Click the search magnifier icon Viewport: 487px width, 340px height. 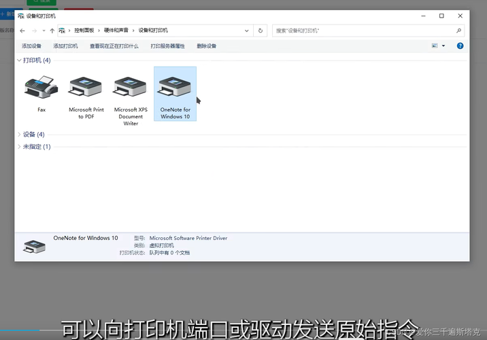point(458,31)
